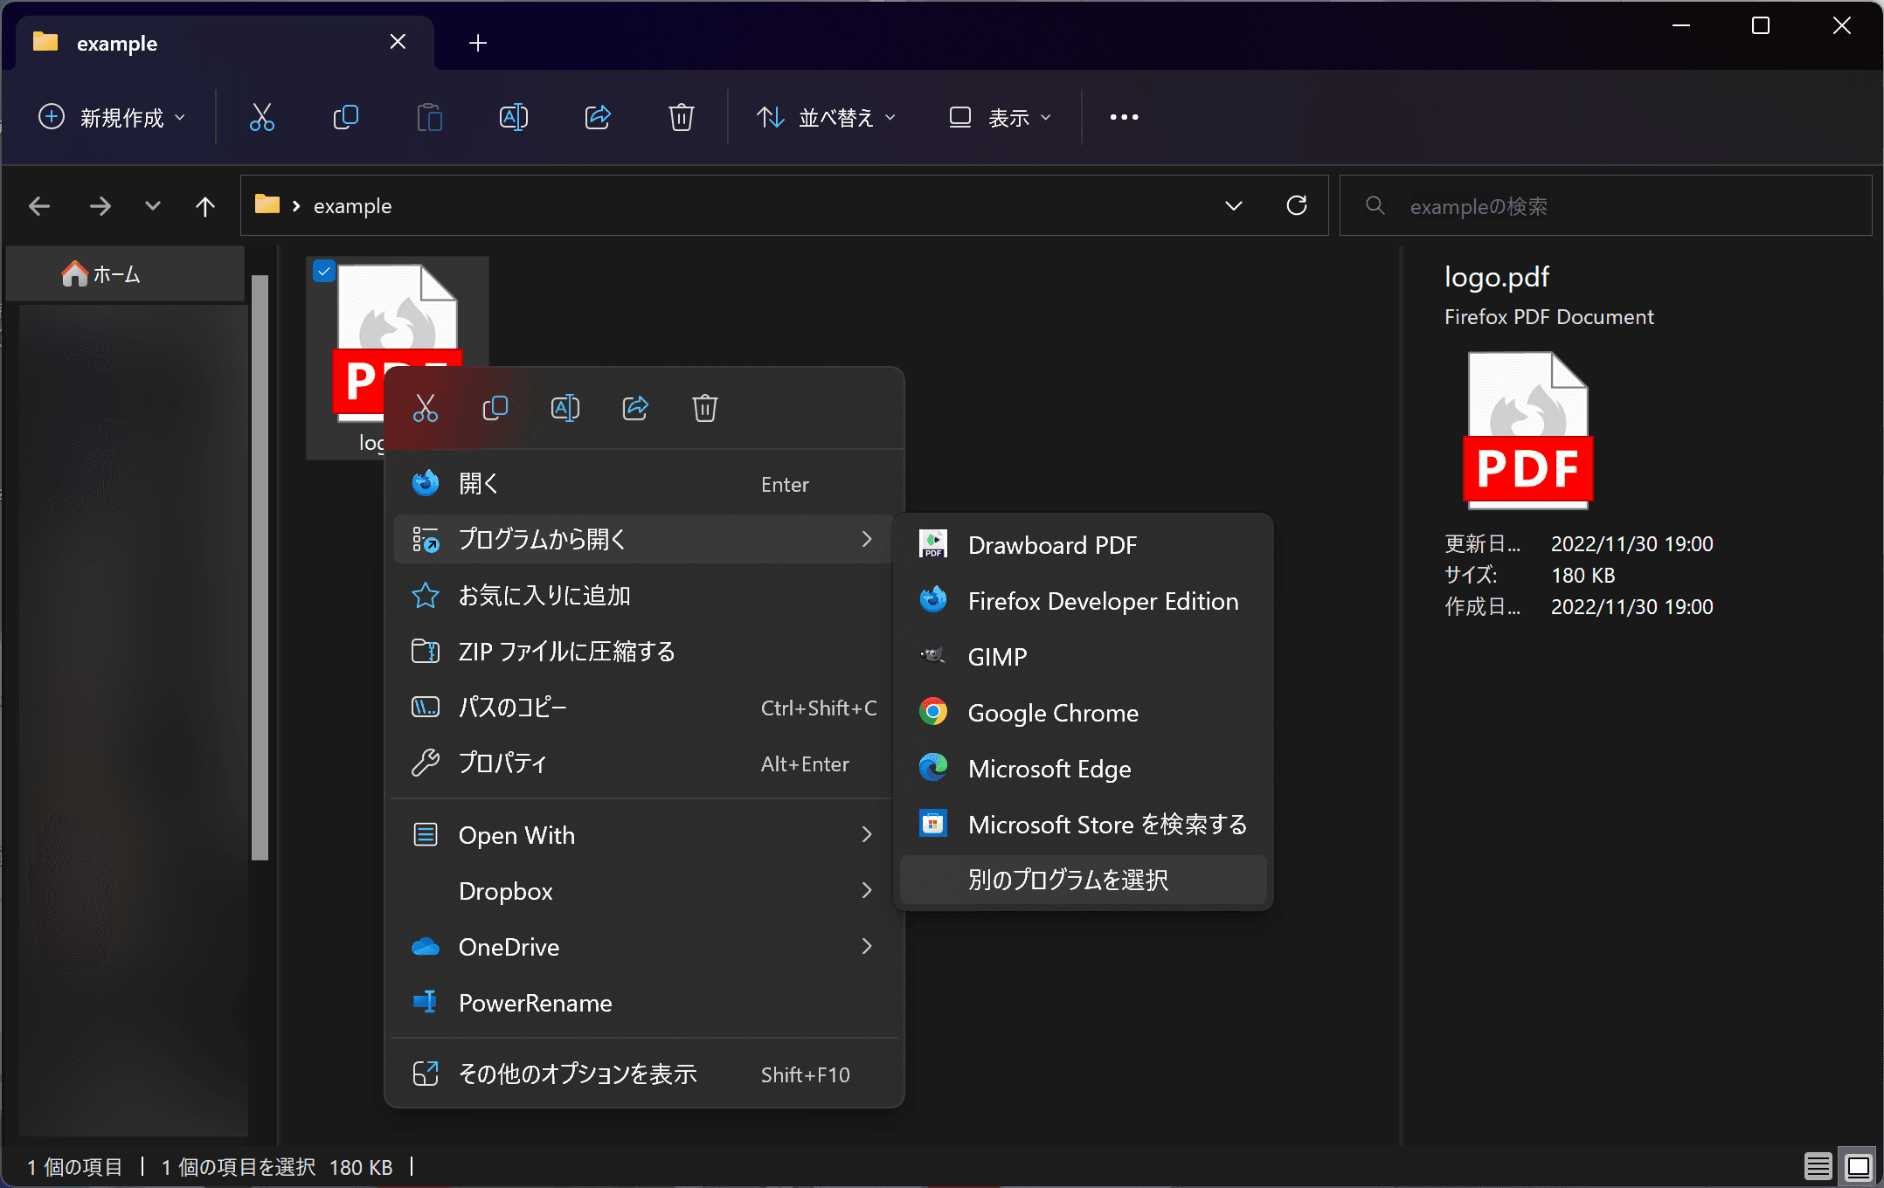Open プロパティ from the context menu
This screenshot has height=1188, width=1884.
(x=644, y=763)
